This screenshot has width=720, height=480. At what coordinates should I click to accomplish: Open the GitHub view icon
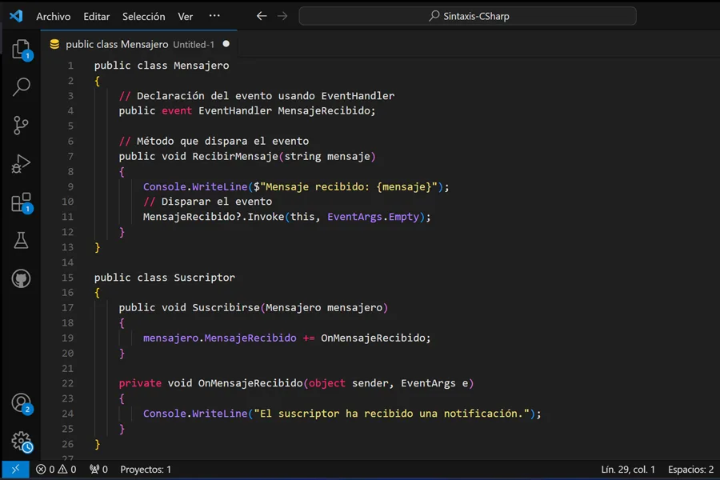click(x=21, y=278)
